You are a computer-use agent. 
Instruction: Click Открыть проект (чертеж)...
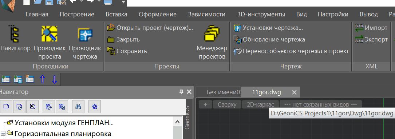150,28
